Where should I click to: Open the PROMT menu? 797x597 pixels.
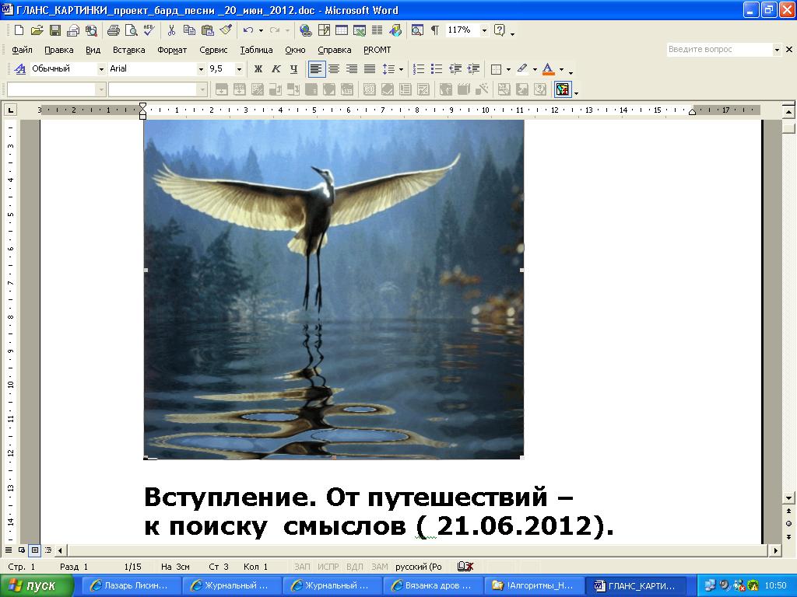point(377,50)
